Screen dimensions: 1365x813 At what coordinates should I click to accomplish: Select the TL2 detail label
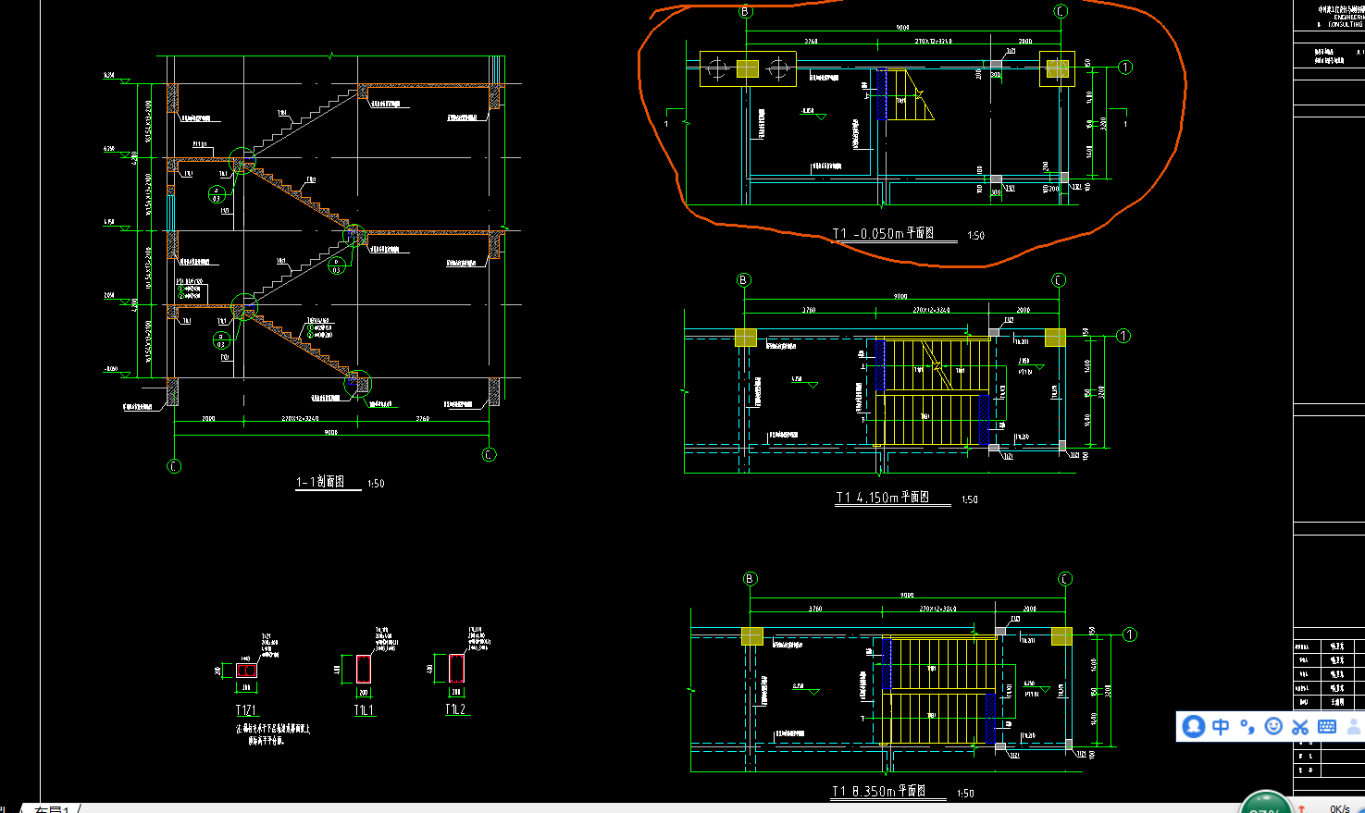coord(455,709)
